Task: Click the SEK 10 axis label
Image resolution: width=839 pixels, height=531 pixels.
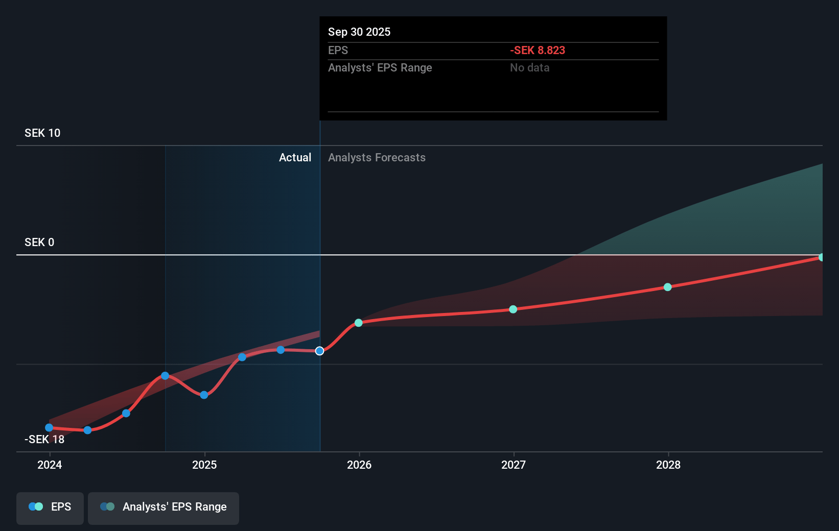Action: pyautogui.click(x=42, y=133)
